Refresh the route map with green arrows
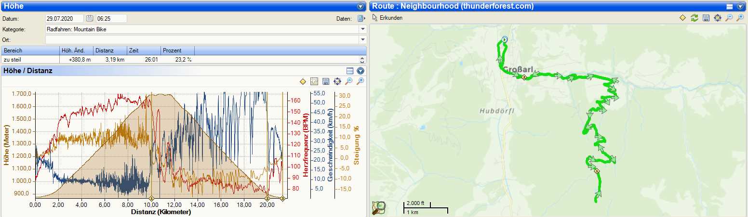 click(695, 18)
